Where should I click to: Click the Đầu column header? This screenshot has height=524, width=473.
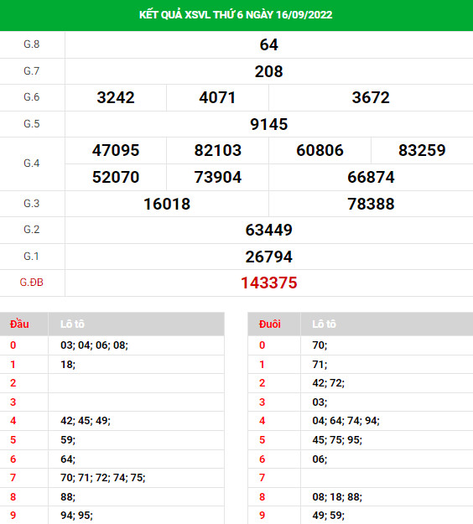pos(19,324)
